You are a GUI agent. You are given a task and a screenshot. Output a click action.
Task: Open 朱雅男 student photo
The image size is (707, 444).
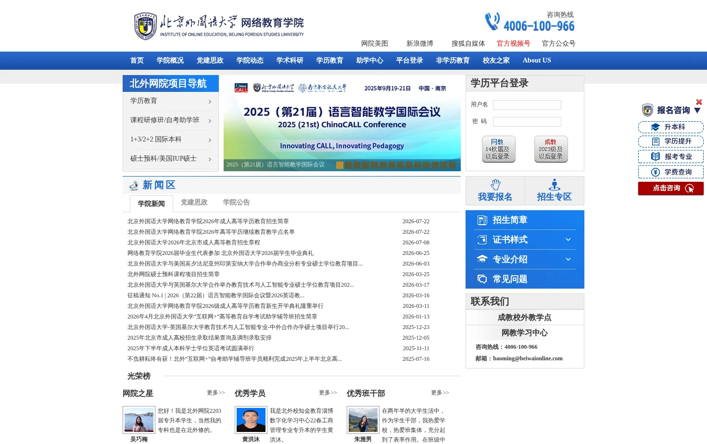[x=363, y=420]
